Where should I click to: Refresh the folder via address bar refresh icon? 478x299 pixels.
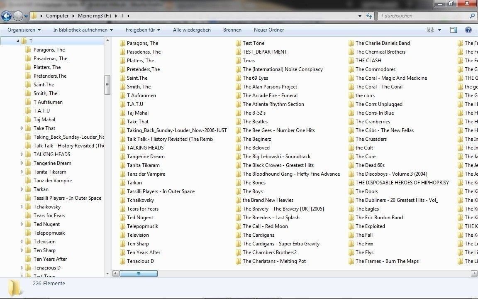(369, 16)
